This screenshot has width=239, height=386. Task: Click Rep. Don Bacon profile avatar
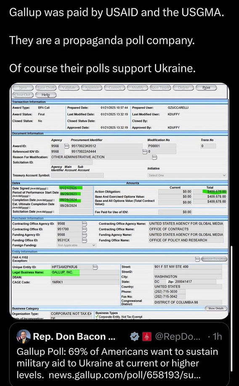[24, 337]
